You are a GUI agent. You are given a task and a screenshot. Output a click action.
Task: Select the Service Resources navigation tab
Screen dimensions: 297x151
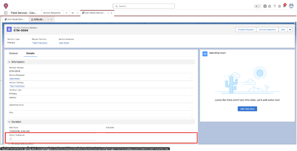pyautogui.click(x=52, y=13)
